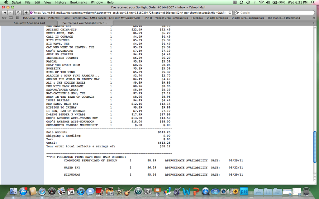Open the Window menu
319x199 pixels.
(x=97, y=2)
